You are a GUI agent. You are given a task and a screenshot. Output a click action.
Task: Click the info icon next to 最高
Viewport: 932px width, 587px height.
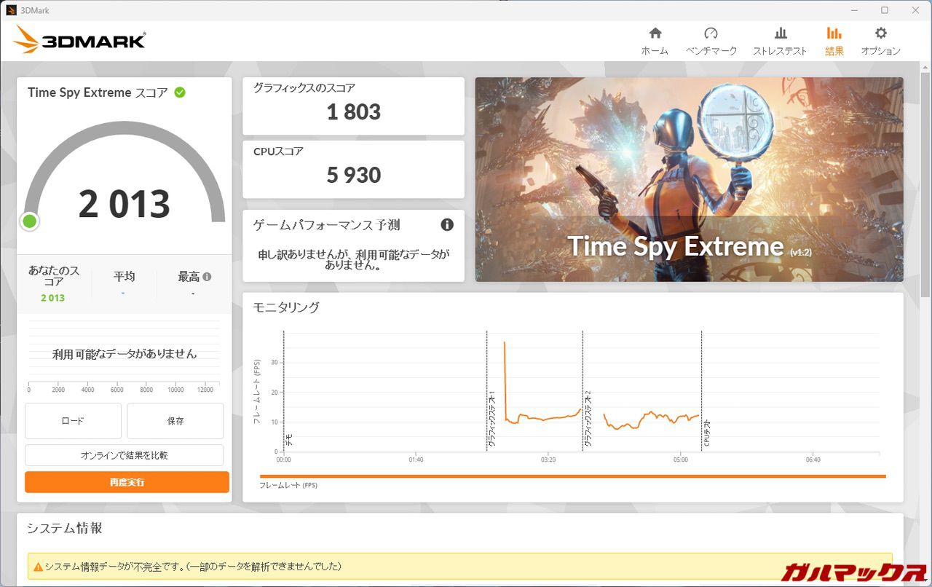(207, 277)
